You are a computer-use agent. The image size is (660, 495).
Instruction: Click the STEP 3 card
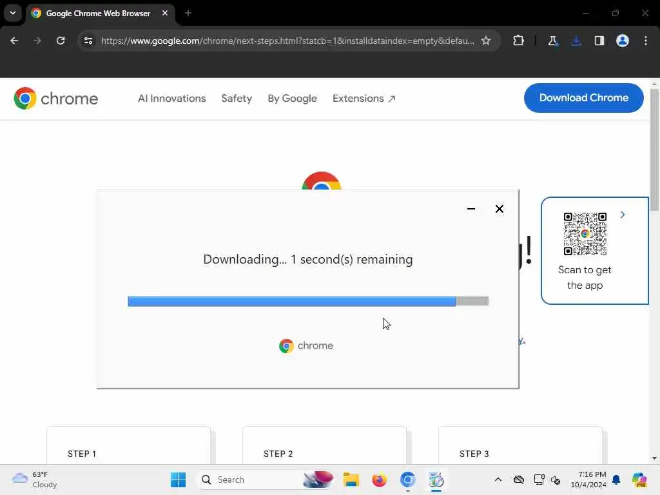click(x=520, y=446)
